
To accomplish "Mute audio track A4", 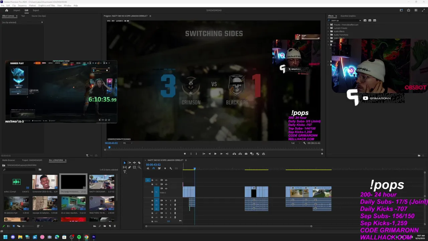I will (166, 200).
